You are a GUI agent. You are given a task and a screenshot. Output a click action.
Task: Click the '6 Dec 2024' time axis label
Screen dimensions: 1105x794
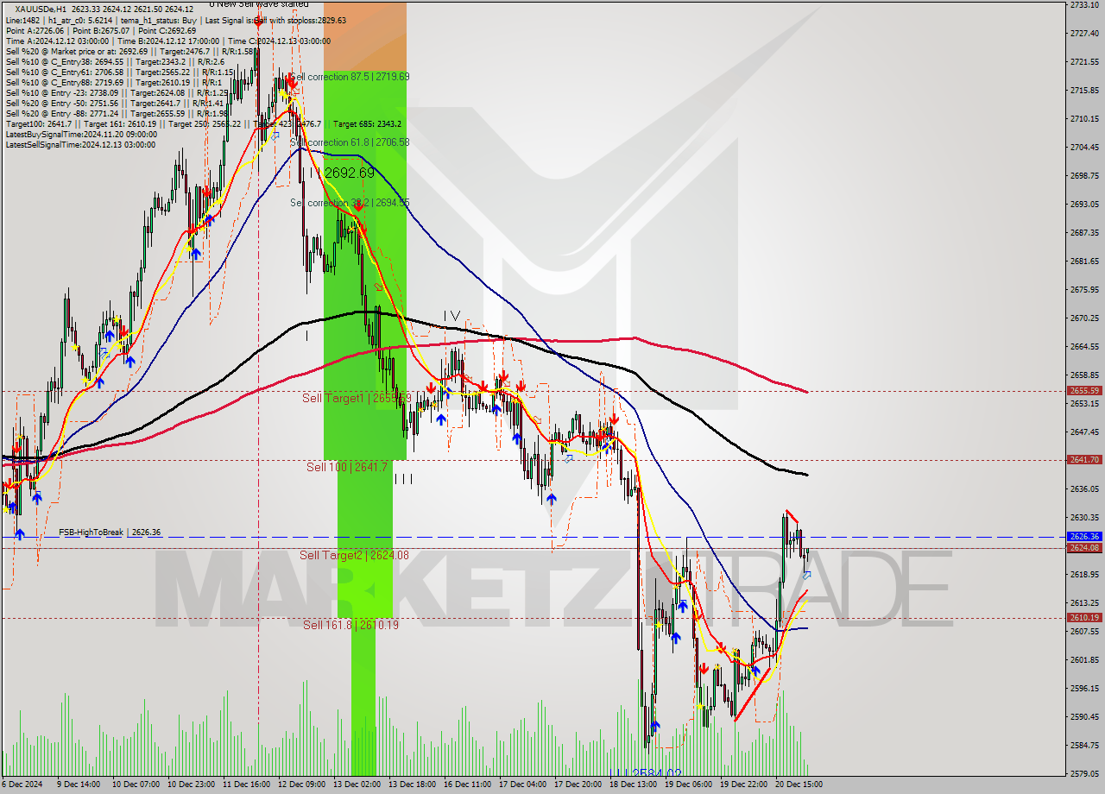(x=22, y=785)
